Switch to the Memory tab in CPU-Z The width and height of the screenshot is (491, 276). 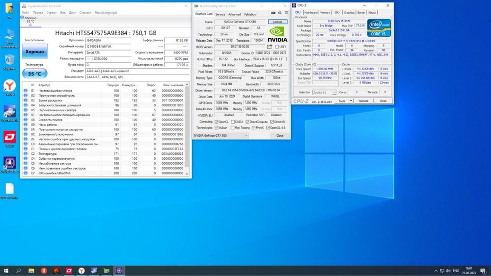(325, 13)
